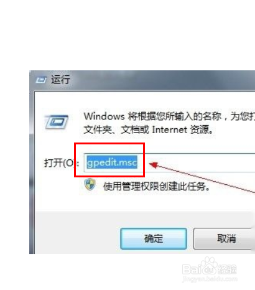
Task: Click the highlighted gpedit.msc text
Action: 112,162
